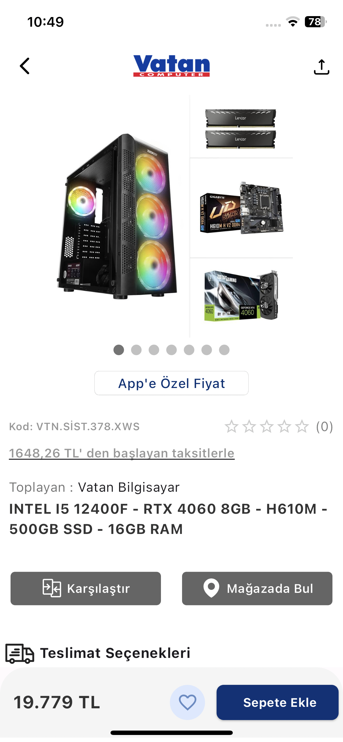Select the second image carousel dot
This screenshot has height=742, width=343.
coord(136,350)
